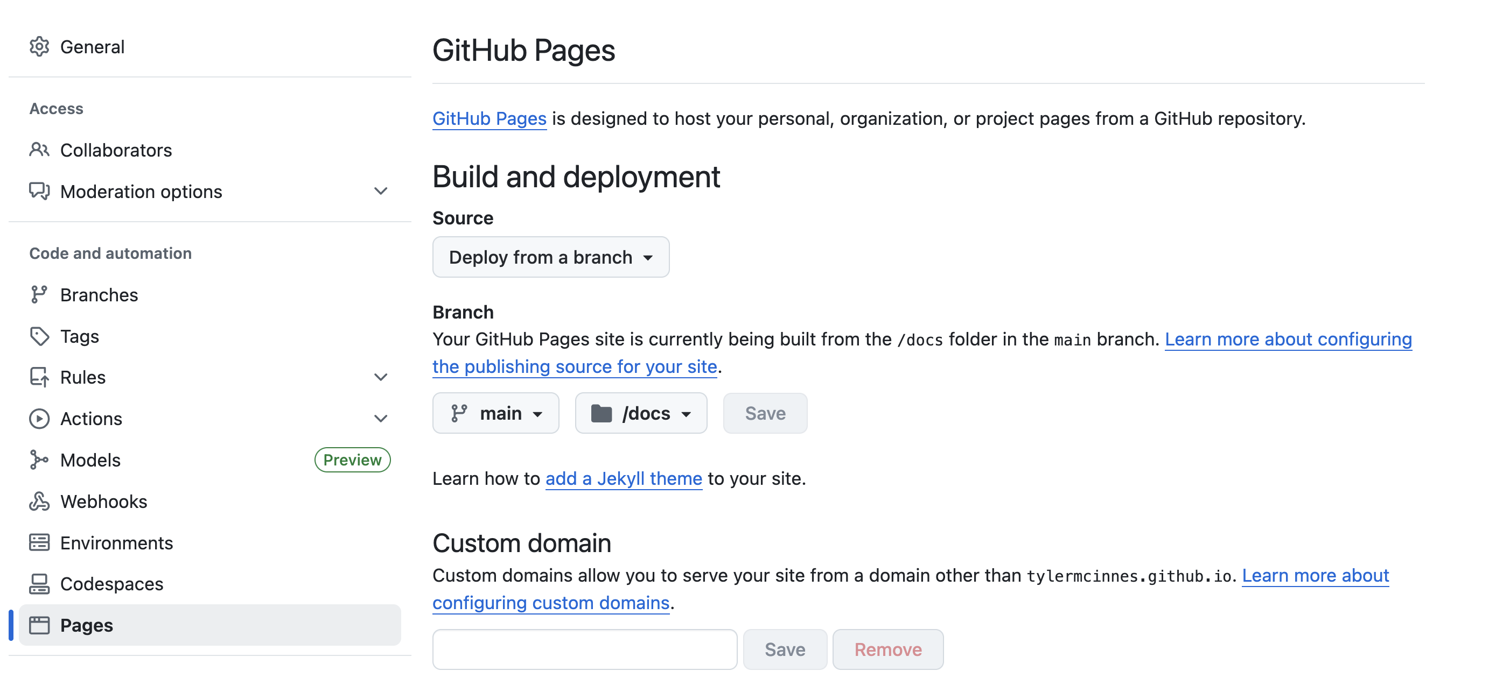Expand the Actions section chevron
Viewport: 1496px width, 678px height.
coord(381,419)
